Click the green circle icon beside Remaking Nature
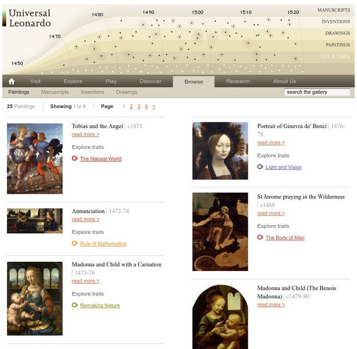Image resolution: width=357 pixels, height=349 pixels. [74, 305]
